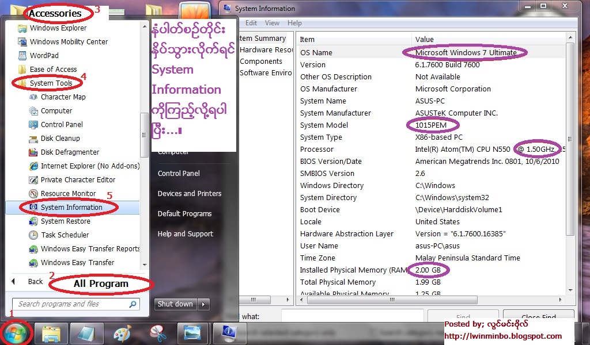Click the Windows Start orb
This screenshot has width=590, height=345.
click(16, 333)
